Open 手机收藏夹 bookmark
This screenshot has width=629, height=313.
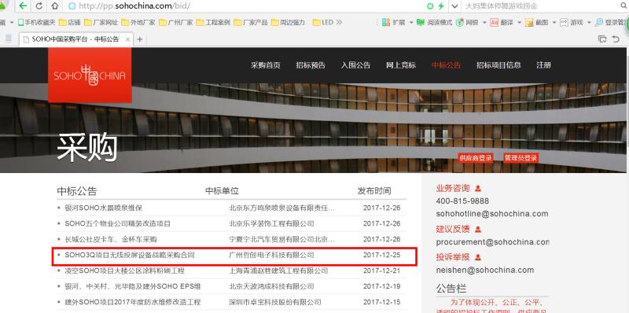coord(35,23)
